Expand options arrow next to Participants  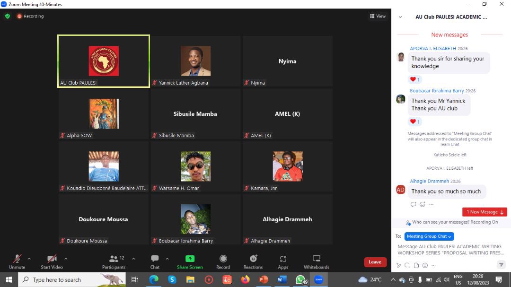pos(133,259)
